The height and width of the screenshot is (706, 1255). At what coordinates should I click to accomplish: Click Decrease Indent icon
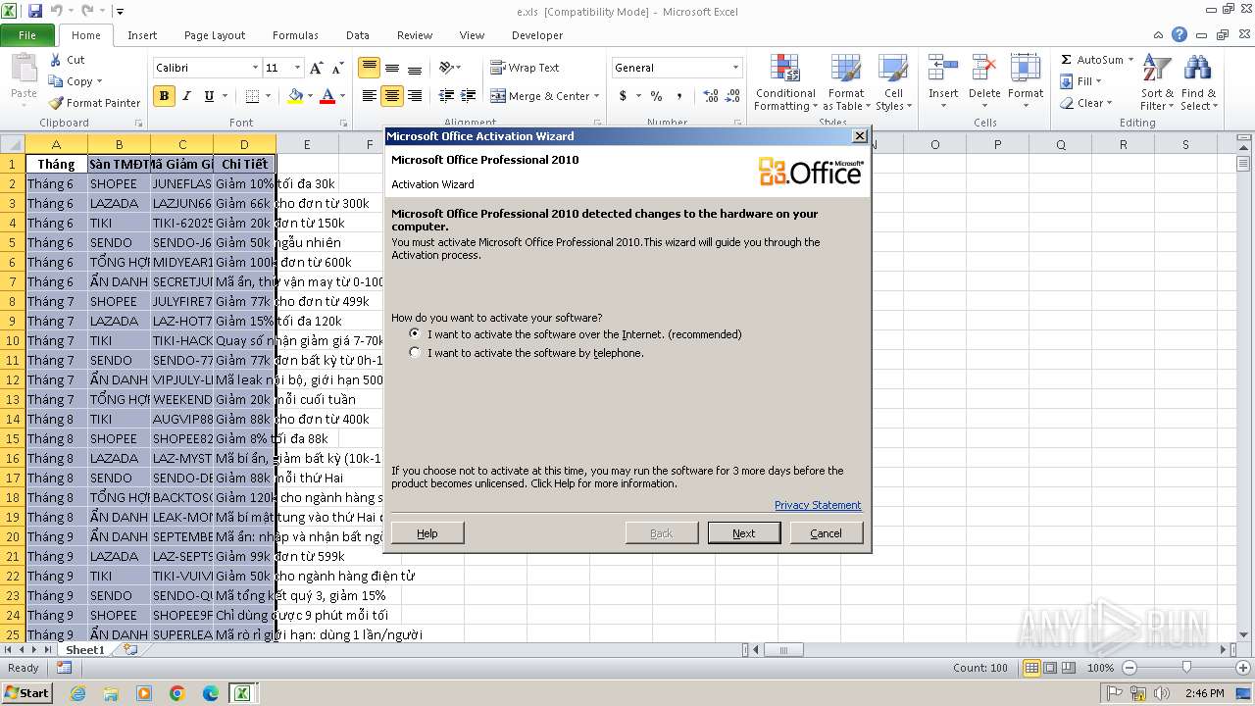pos(446,96)
